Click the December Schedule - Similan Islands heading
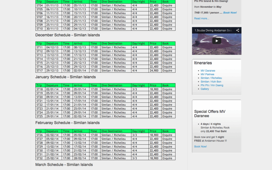This screenshot has height=170, width=272. 68,35
